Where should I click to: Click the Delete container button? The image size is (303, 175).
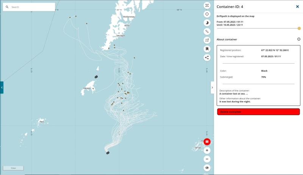tap(259, 112)
